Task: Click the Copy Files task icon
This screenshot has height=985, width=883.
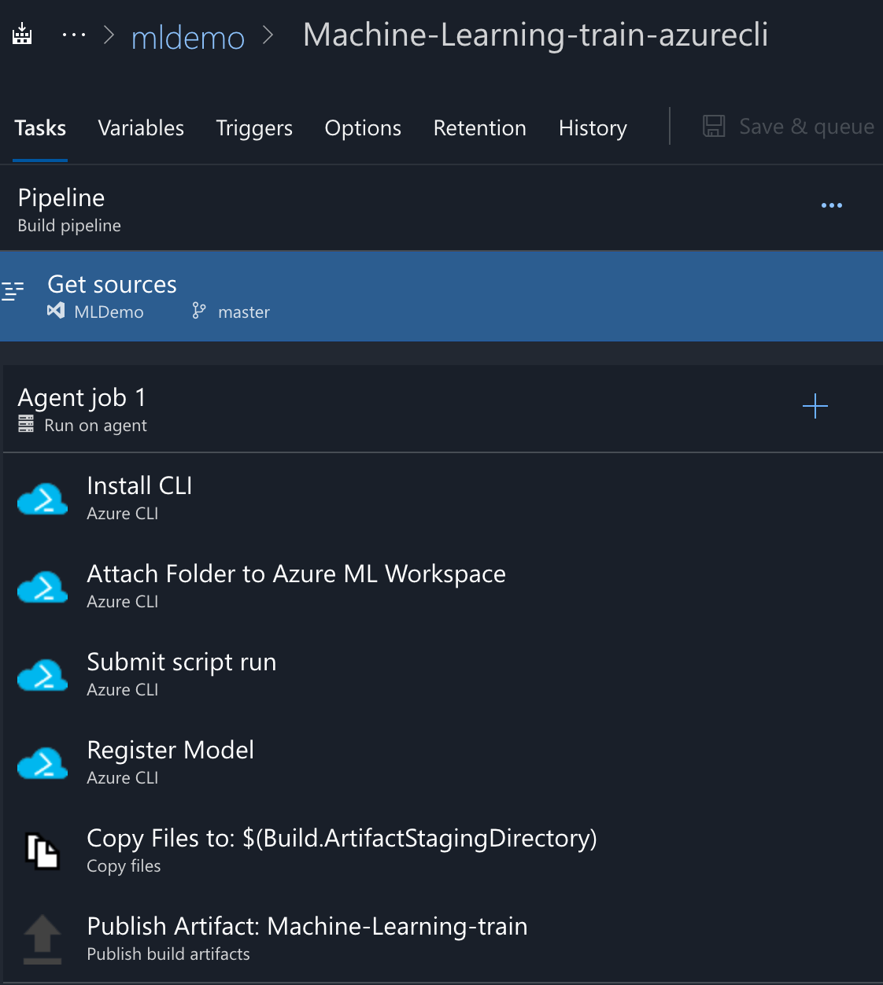Action: (x=42, y=851)
